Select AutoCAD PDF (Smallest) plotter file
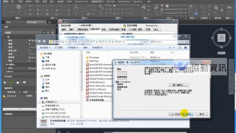236x133 pixels. (x=99, y=72)
